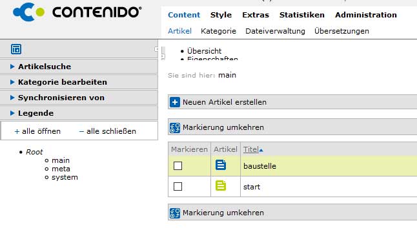This screenshot has height=234, width=417.
Task: Switch to the Dateiverwaltung submenu
Action: [275, 31]
